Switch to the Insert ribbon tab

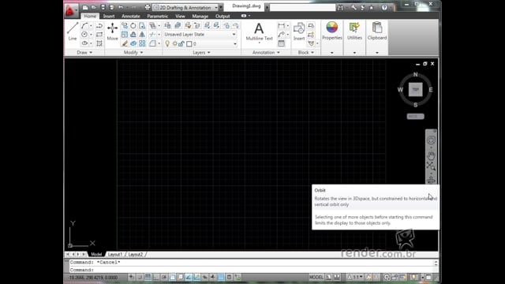[109, 16]
